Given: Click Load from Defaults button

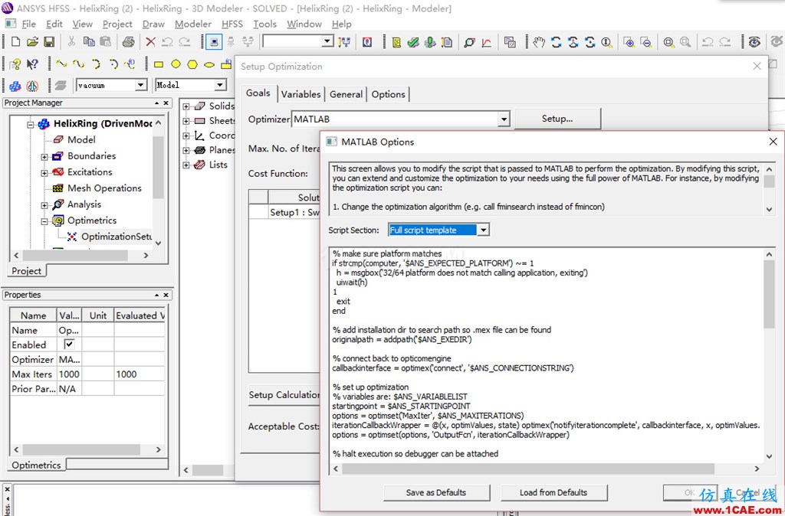Looking at the screenshot, I should click(553, 492).
